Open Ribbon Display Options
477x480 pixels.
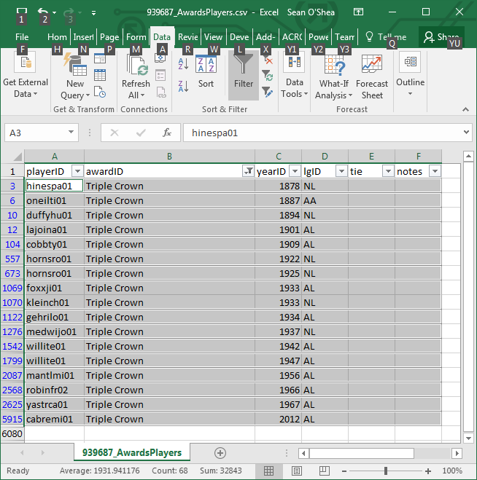[358, 12]
